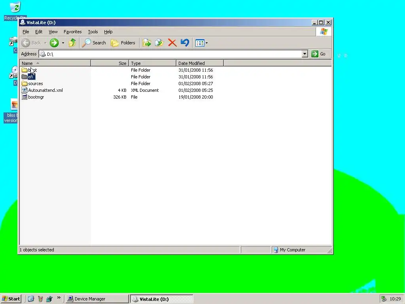Sort by Date Modified column header
The width and height of the screenshot is (405, 304).
200,63
